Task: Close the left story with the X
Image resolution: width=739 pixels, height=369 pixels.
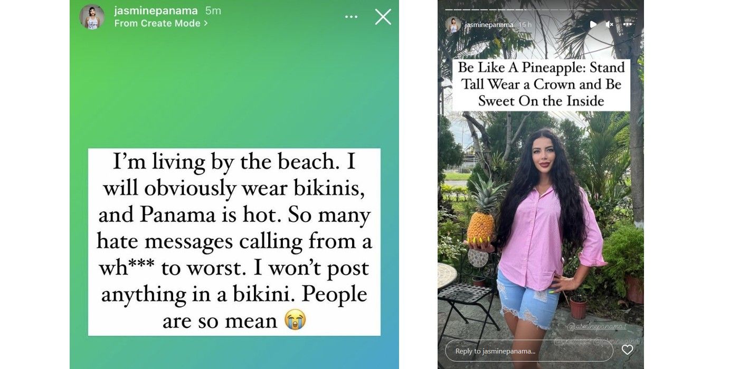Action: tap(383, 17)
